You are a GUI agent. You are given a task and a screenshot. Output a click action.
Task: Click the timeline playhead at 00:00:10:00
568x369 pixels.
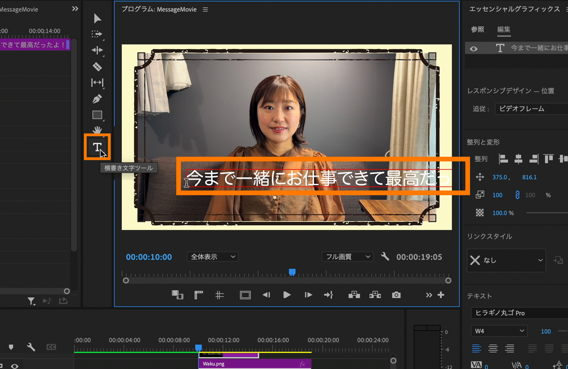(198, 348)
